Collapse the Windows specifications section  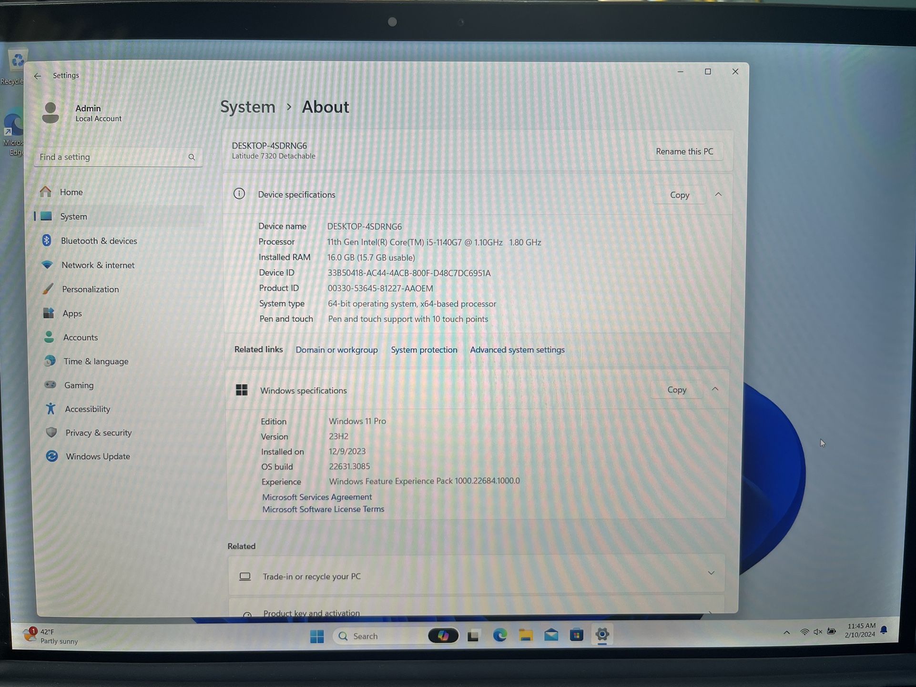[715, 389]
